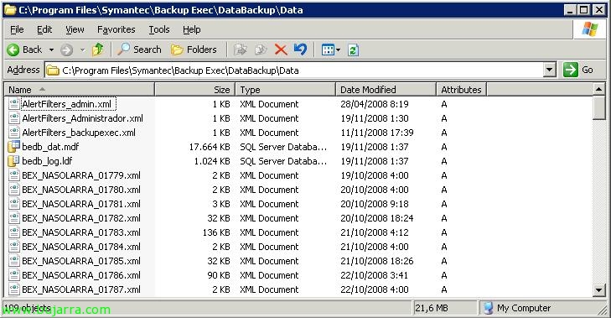Select the BEX_NASOLARRA_01779.xml file icon
The width and height of the screenshot is (611, 318).
14,175
